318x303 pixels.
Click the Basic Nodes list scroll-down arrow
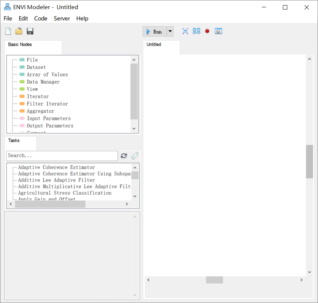pyautogui.click(x=134, y=128)
